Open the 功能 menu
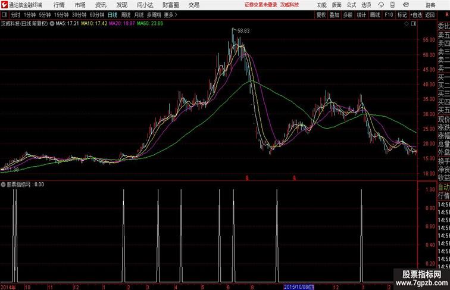Viewport: 450px width, 290px height. (x=321, y=5)
